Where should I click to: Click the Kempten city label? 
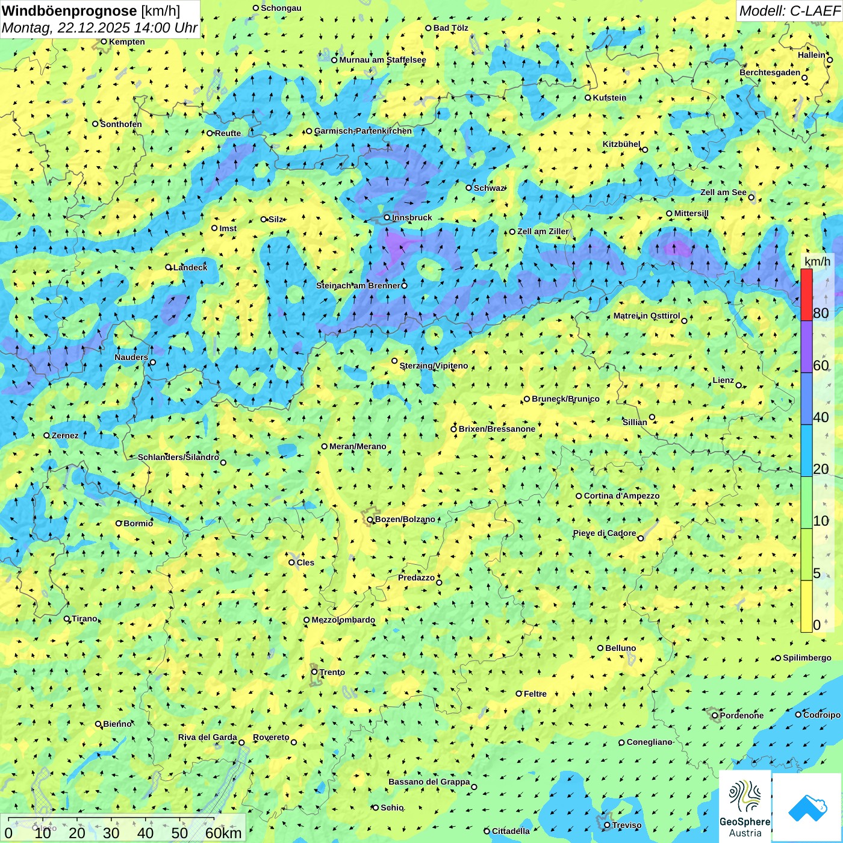126,42
